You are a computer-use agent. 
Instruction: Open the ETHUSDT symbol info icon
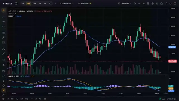(16, 3)
